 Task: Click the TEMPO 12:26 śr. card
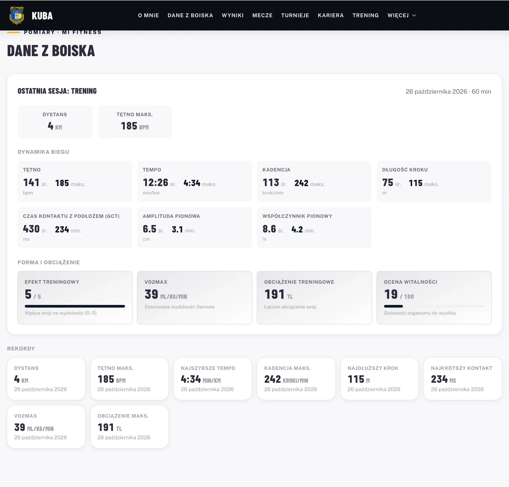194,181
